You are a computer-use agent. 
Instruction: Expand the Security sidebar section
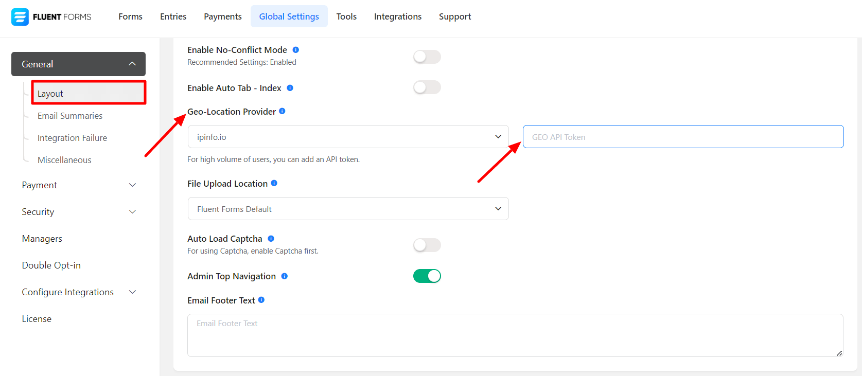78,212
